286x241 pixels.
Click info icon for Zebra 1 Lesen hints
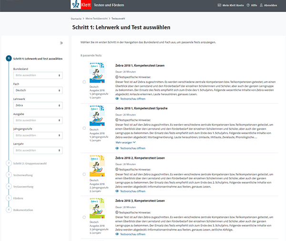tap(117, 77)
